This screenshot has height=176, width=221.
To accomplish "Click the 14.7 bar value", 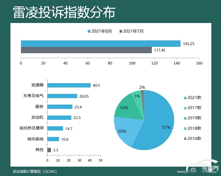I will click(69, 129).
